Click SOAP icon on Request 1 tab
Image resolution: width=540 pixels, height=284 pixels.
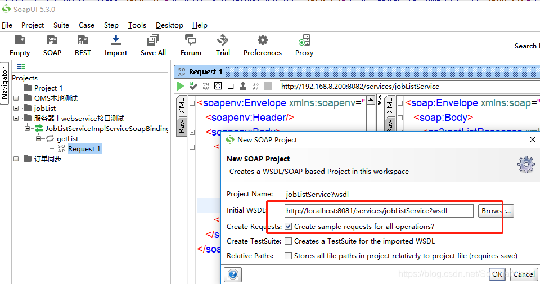coord(182,71)
